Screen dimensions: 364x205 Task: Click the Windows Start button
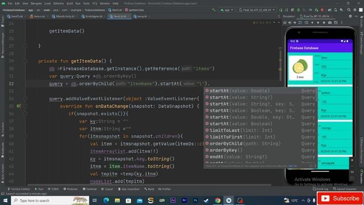click(x=5, y=200)
